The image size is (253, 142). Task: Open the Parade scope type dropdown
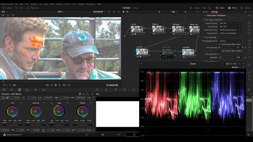[x=236, y=67]
